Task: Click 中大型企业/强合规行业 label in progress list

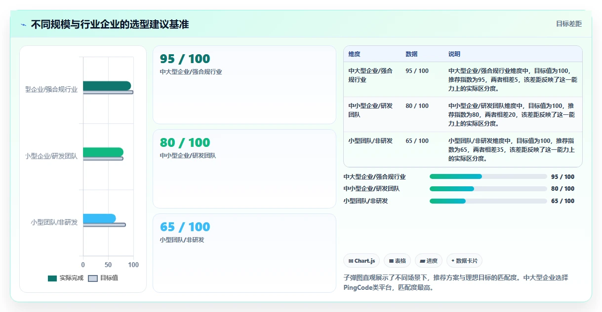Action: click(374, 177)
